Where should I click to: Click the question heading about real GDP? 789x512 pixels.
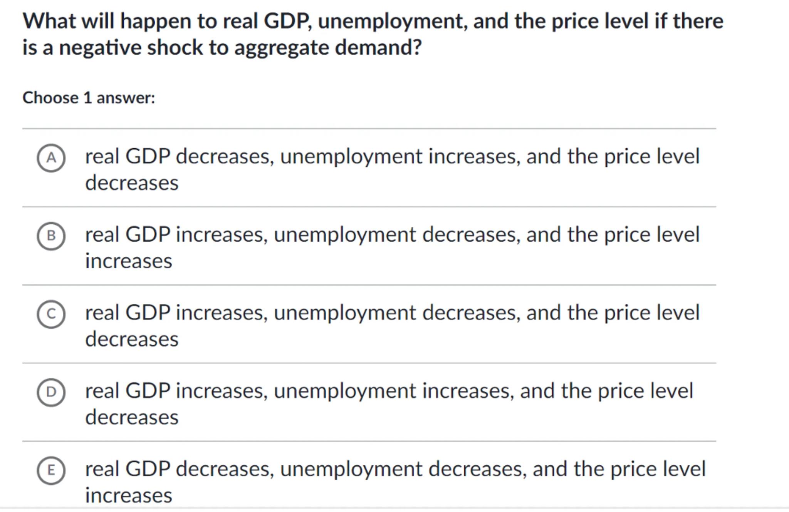(373, 22)
